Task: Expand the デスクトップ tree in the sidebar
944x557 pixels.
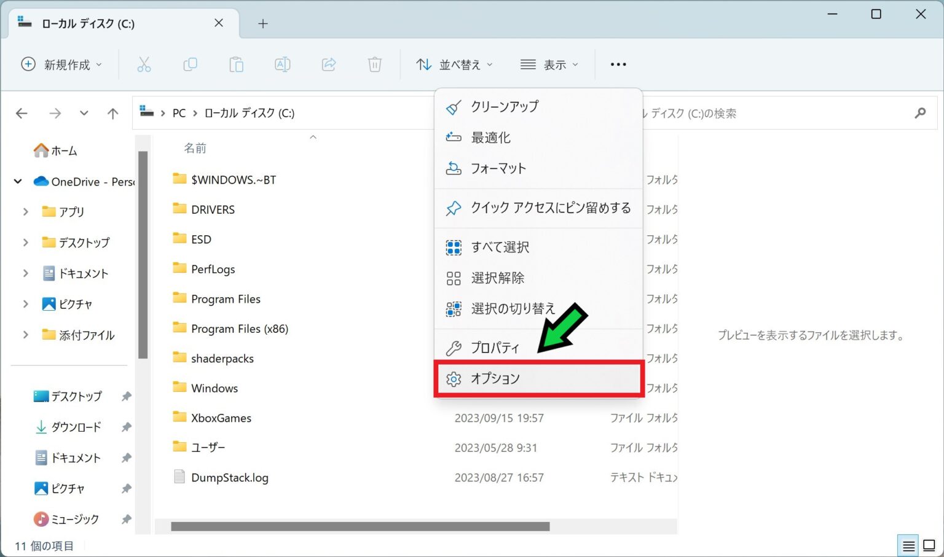Action: point(25,242)
